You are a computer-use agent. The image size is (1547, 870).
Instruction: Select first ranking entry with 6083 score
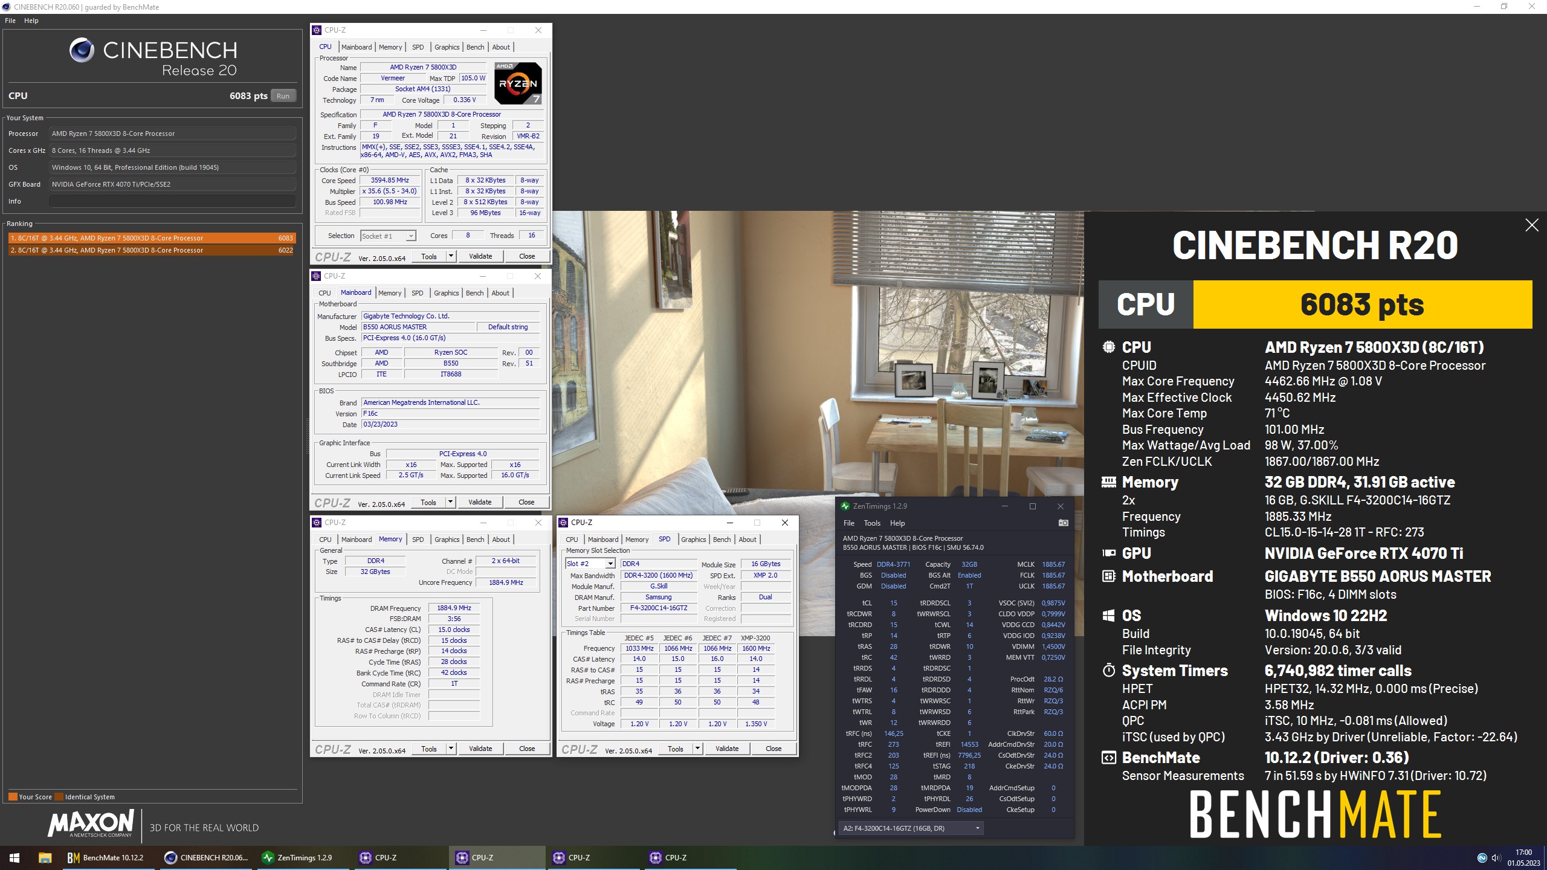coord(152,238)
